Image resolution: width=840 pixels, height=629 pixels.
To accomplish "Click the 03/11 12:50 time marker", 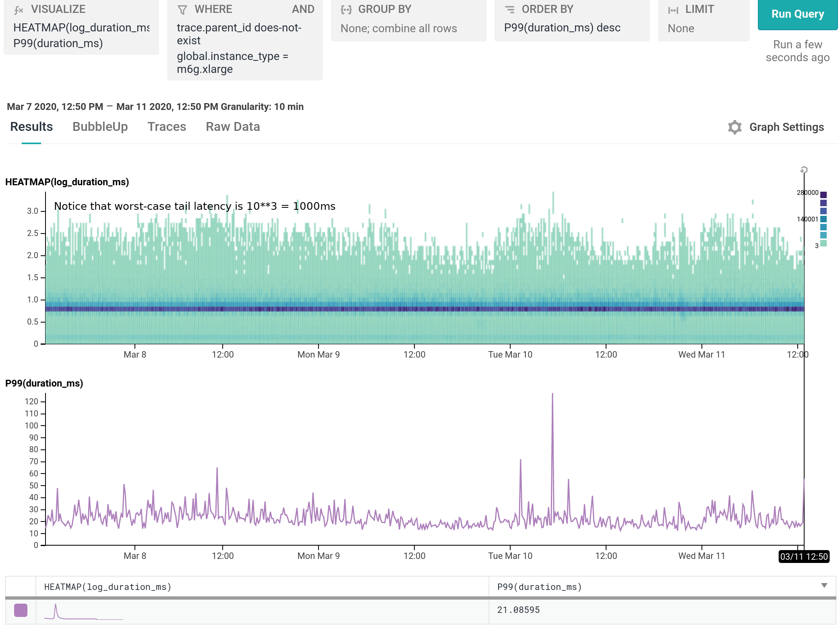I will coord(803,557).
